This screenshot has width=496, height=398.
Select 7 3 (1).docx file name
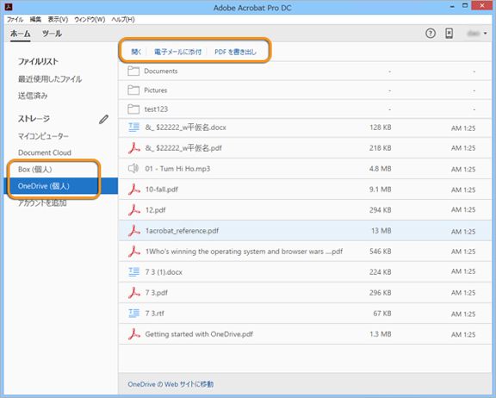click(164, 272)
